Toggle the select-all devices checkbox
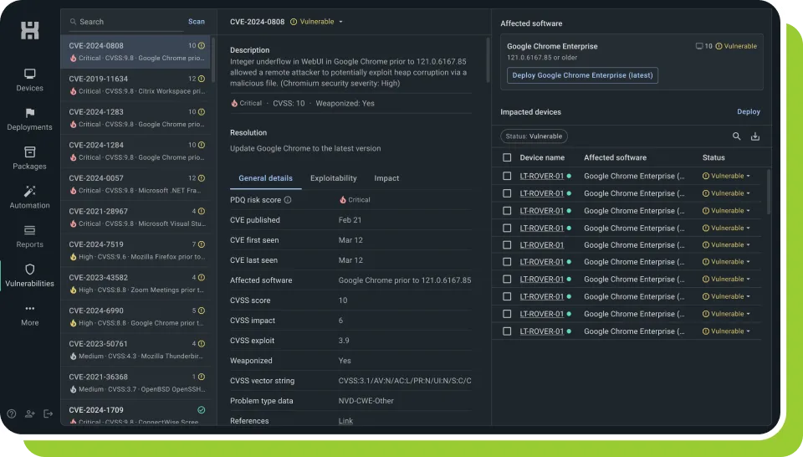This screenshot has height=457, width=803. 507,157
